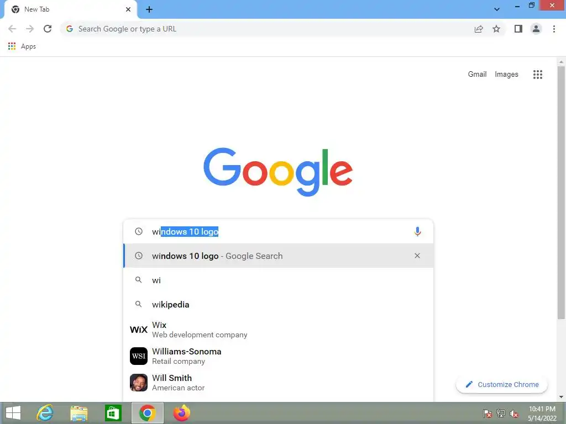Open the side panel icon
Image resolution: width=566 pixels, height=424 pixels.
(518, 29)
